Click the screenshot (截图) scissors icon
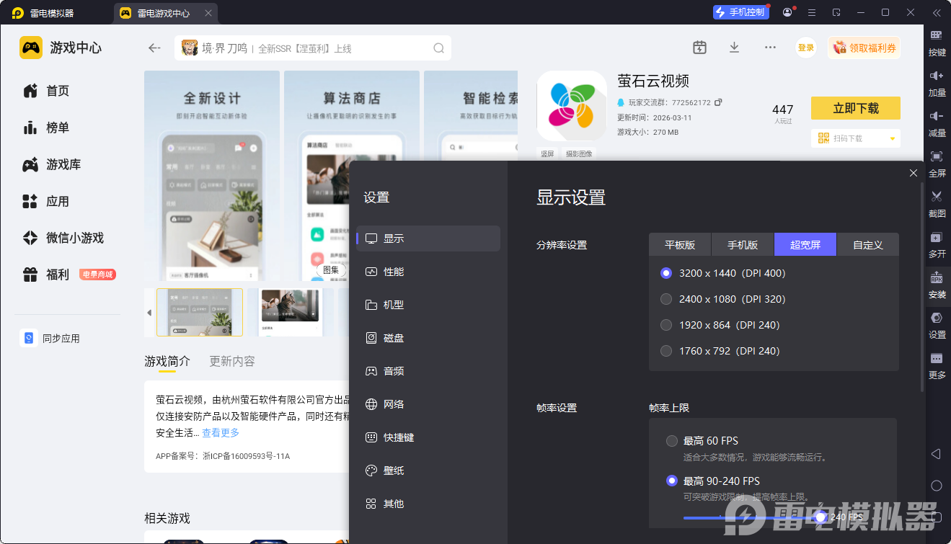Viewport: 951px width, 544px height. [937, 197]
